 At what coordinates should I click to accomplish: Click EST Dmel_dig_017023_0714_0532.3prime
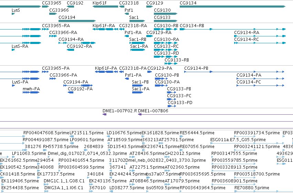pos(87,154)
